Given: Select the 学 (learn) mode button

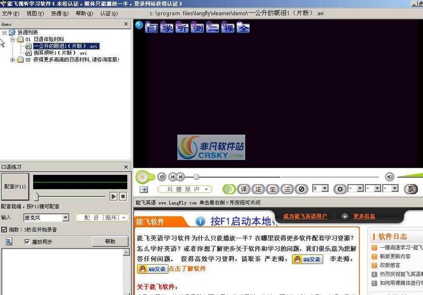Looking at the screenshot, I should click(167, 28).
